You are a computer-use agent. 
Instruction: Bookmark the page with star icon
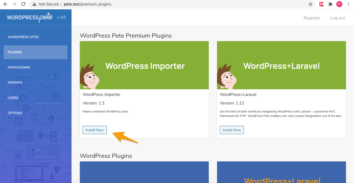pyautogui.click(x=310, y=4)
